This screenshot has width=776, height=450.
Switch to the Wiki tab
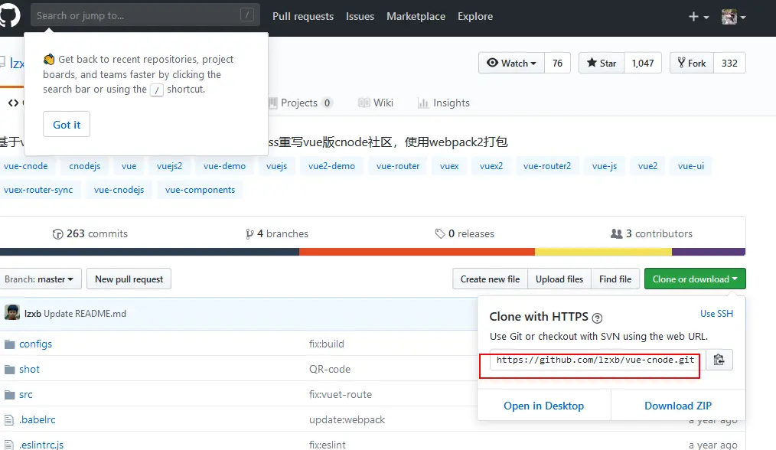point(376,103)
